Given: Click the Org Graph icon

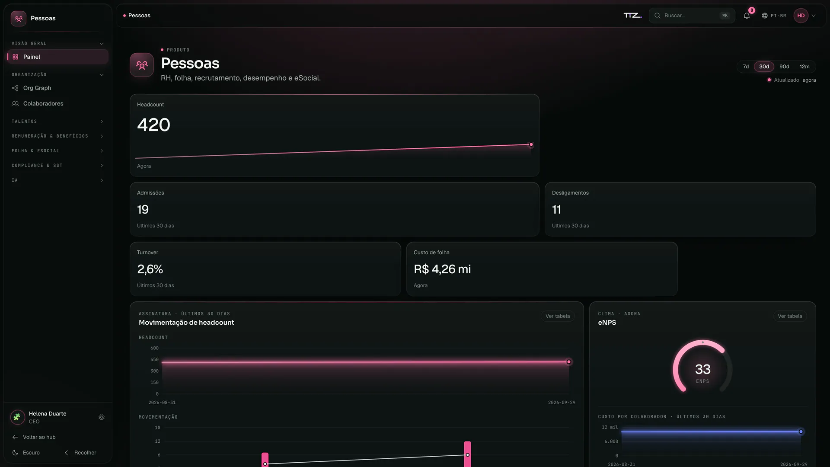Looking at the screenshot, I should 15,88.
